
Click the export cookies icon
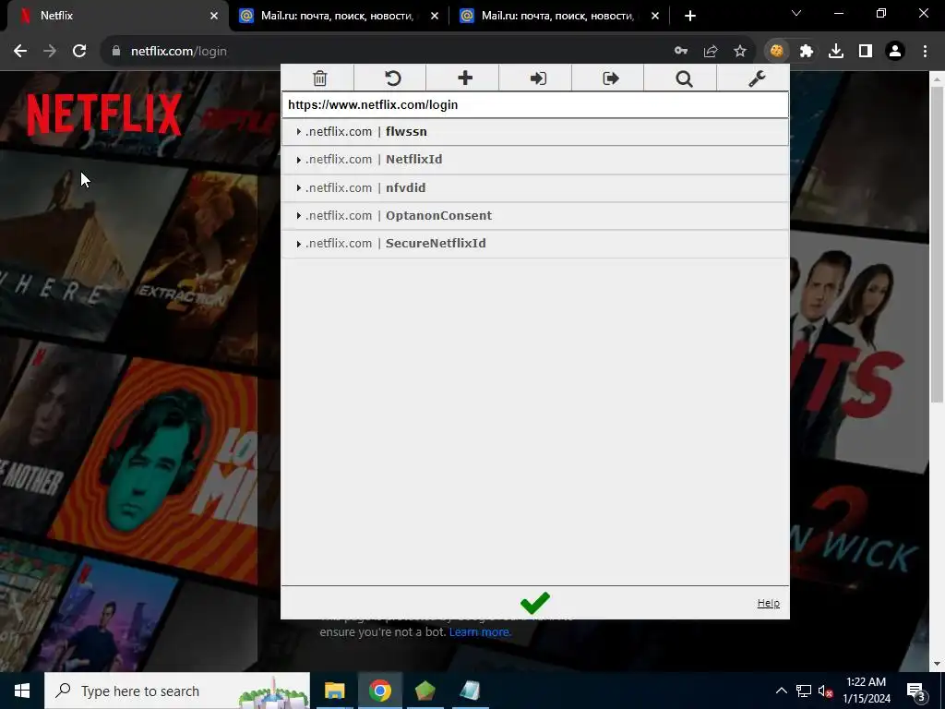pyautogui.click(x=611, y=78)
